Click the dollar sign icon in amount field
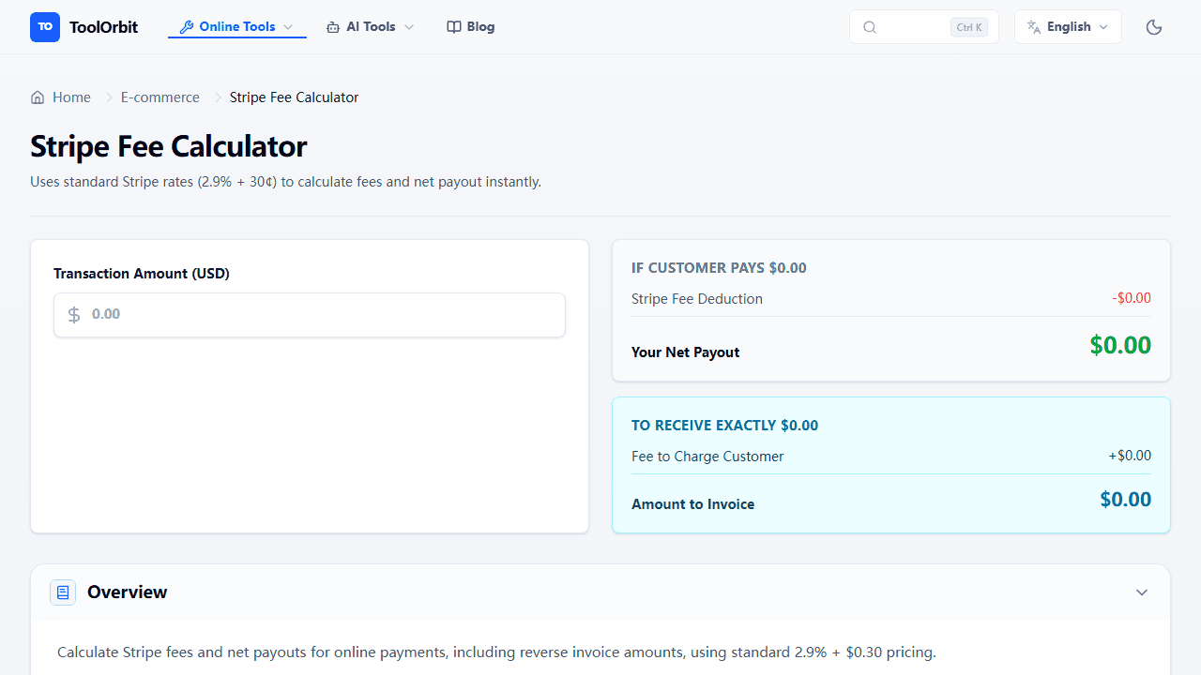The width and height of the screenshot is (1201, 675). coord(74,315)
